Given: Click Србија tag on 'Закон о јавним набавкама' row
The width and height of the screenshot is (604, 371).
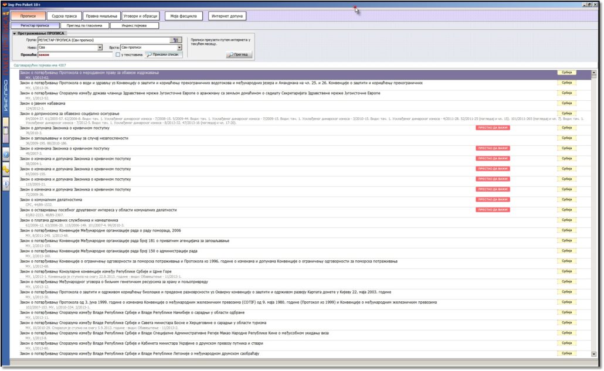Looking at the screenshot, I should pos(566,103).
